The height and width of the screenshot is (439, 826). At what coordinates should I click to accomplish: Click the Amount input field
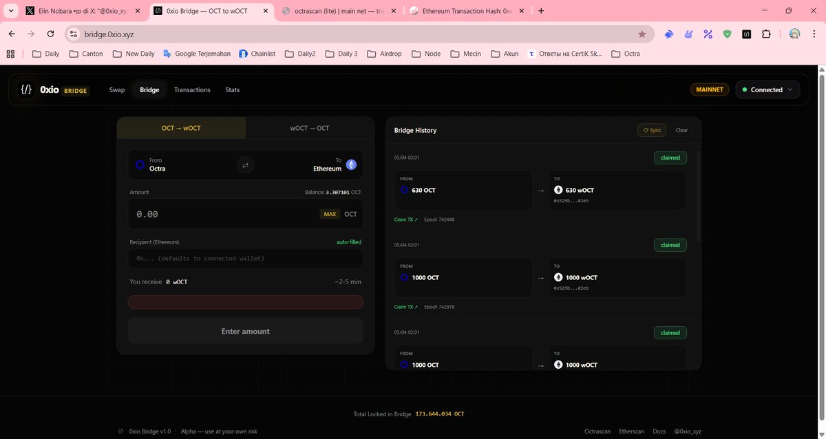(246, 214)
